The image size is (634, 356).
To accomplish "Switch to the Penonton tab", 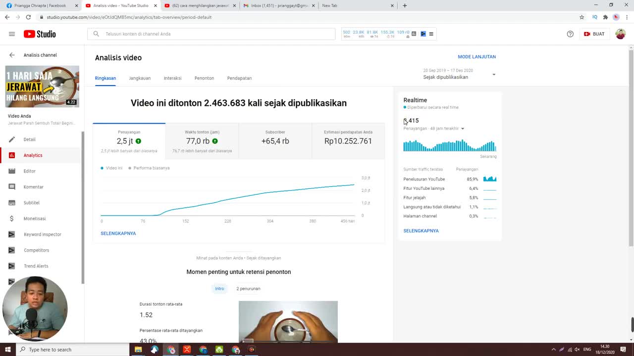I will click(204, 78).
